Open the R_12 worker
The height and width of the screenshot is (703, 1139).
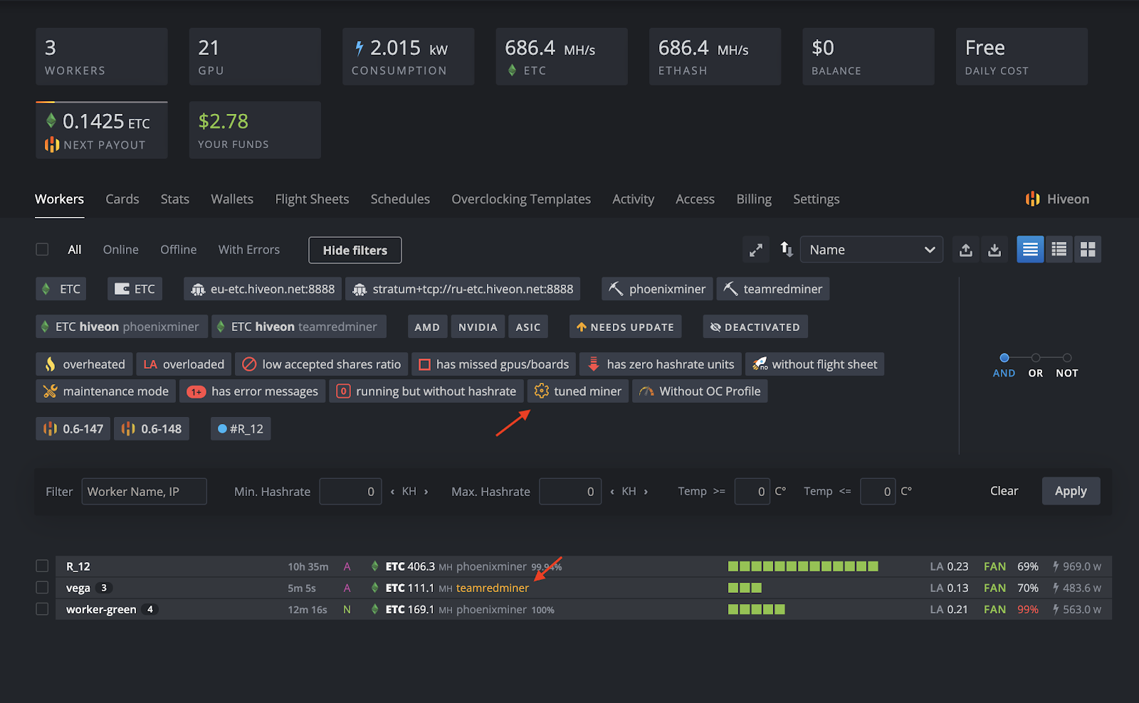[78, 566]
